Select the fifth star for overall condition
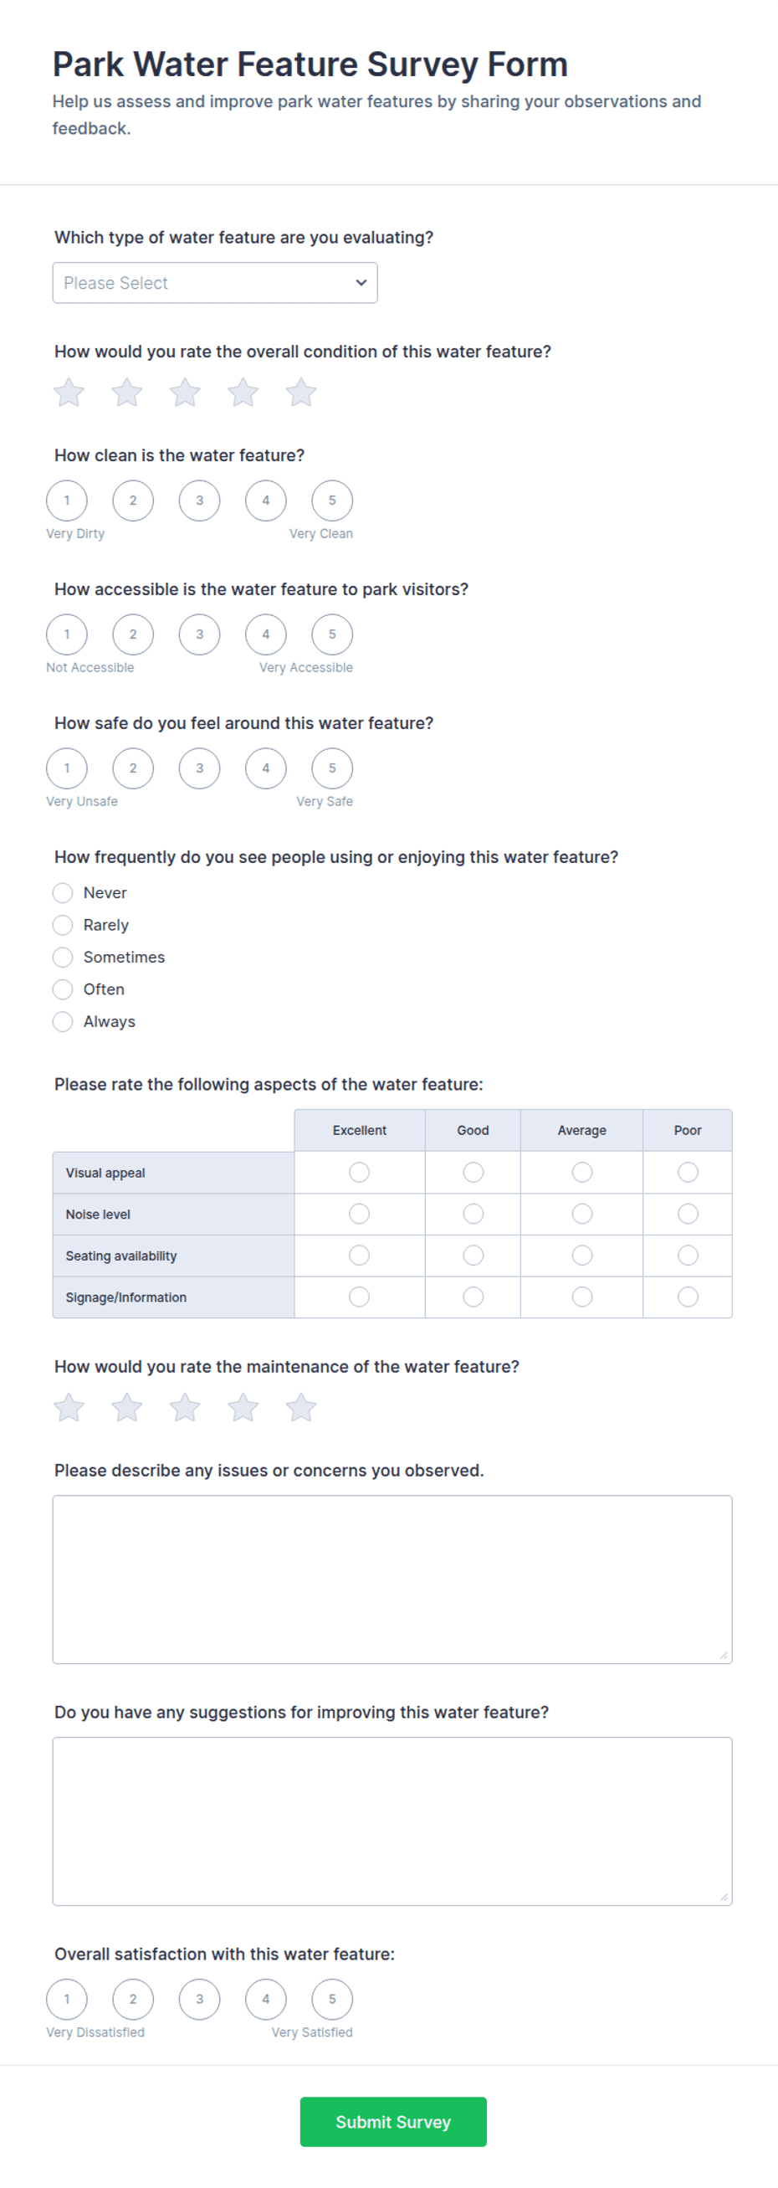778x2188 pixels. pos(300,393)
